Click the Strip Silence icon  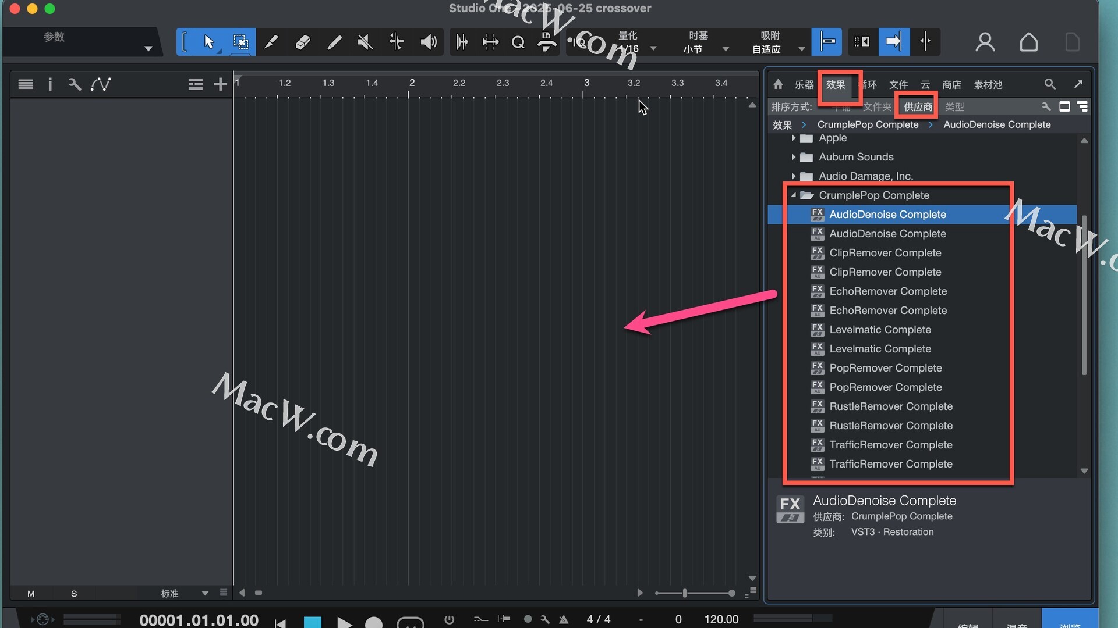tap(490, 42)
